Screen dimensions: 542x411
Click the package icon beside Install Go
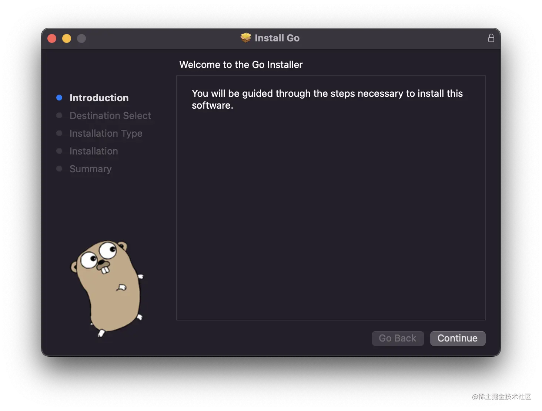tap(245, 38)
